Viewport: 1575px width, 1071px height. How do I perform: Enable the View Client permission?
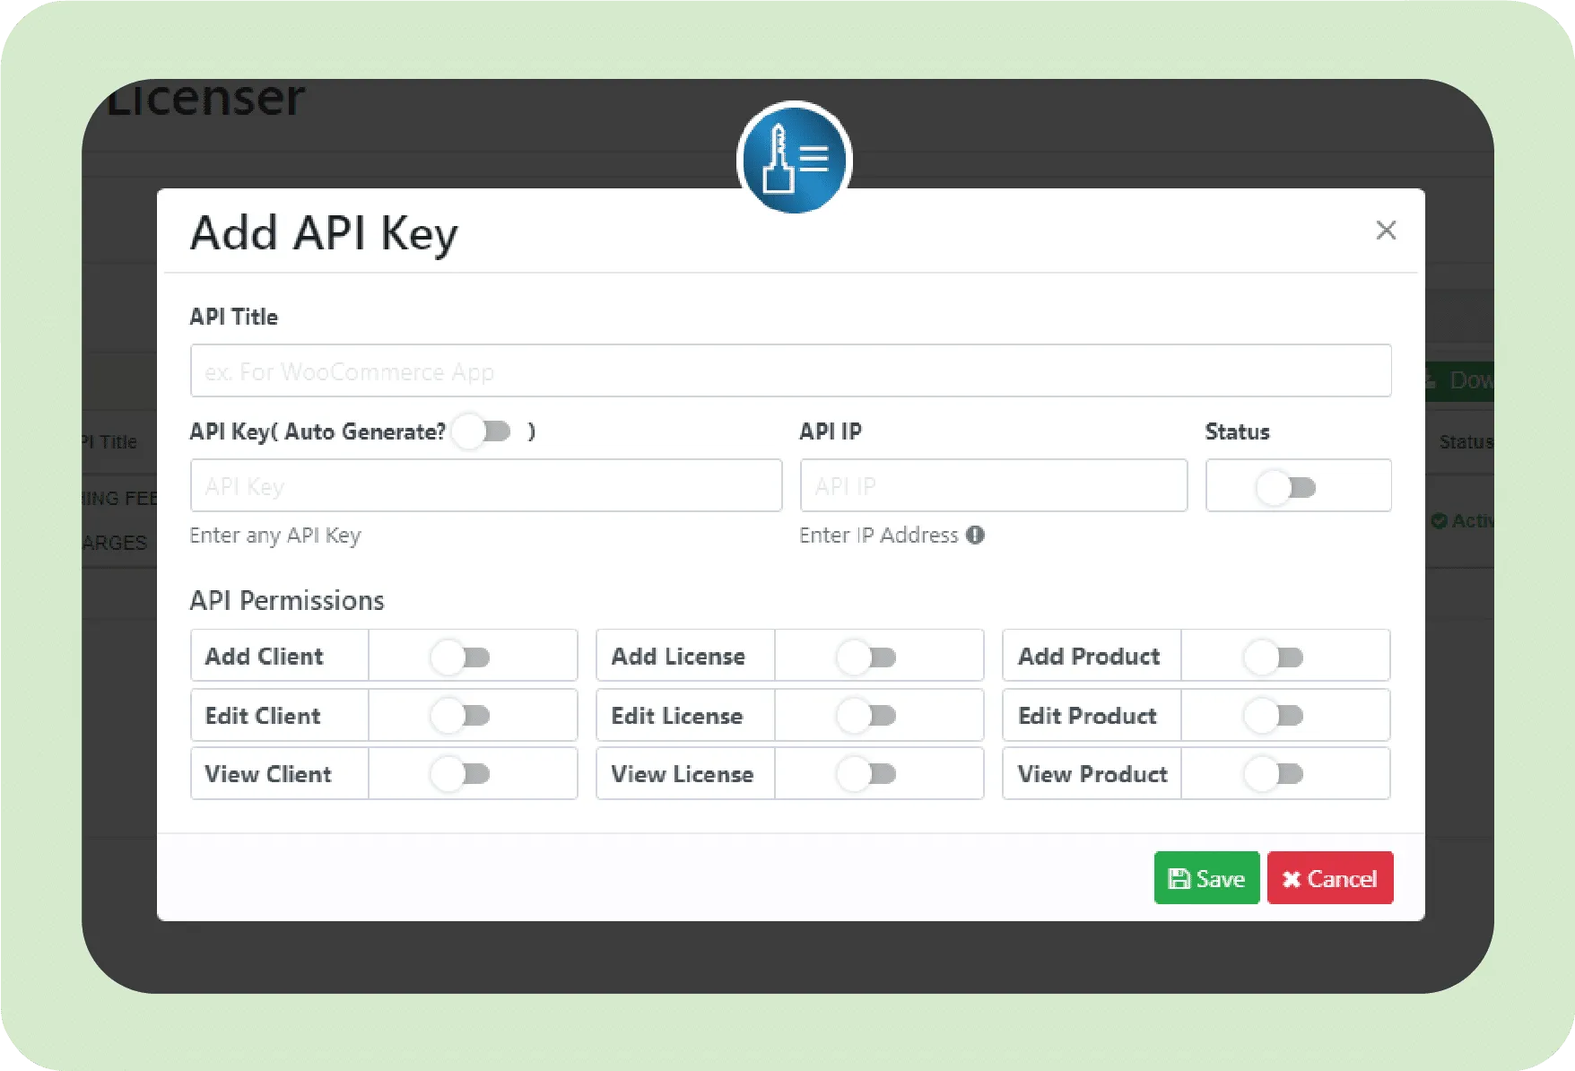click(x=460, y=774)
